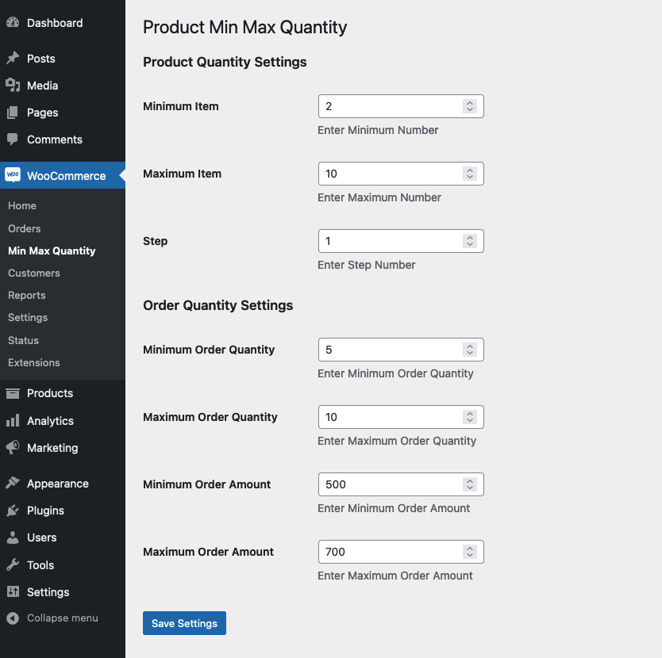This screenshot has width=662, height=658.
Task: Click the Tools wrench icon
Action: (x=13, y=564)
